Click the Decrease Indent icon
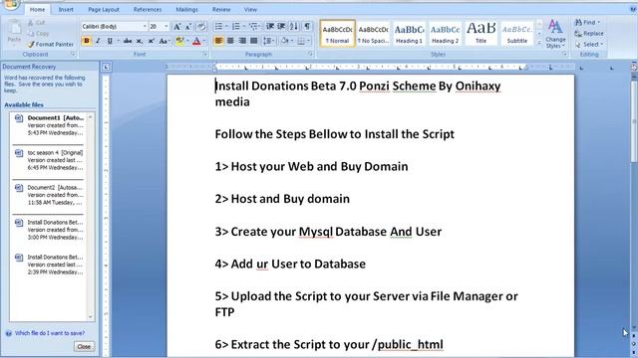638x358 pixels. pos(270,27)
